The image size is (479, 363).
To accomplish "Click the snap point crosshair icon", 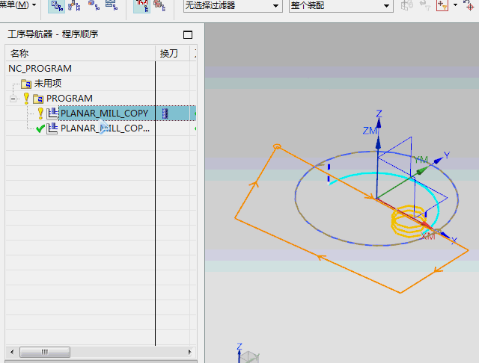I will (470, 5).
